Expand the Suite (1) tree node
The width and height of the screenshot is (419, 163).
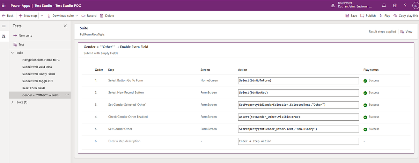pyautogui.click(x=13, y=102)
